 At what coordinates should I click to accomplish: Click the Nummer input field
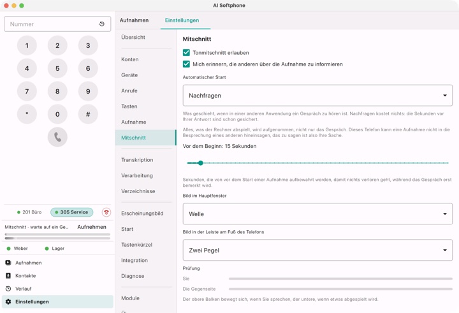pyautogui.click(x=57, y=24)
